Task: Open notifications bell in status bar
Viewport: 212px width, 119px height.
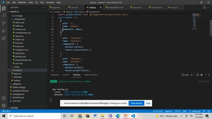Action: [x=209, y=111]
